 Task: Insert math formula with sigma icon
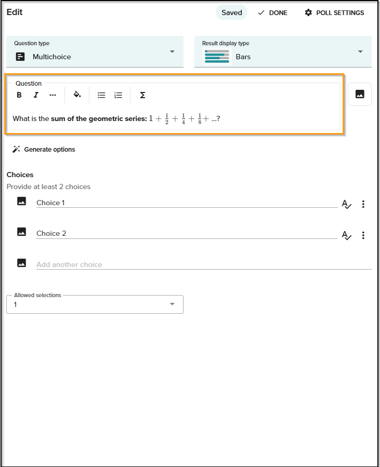point(142,95)
